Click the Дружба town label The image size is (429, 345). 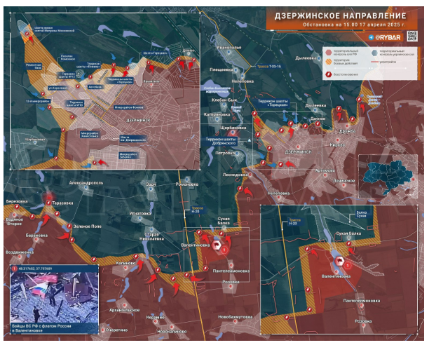(x=348, y=131)
